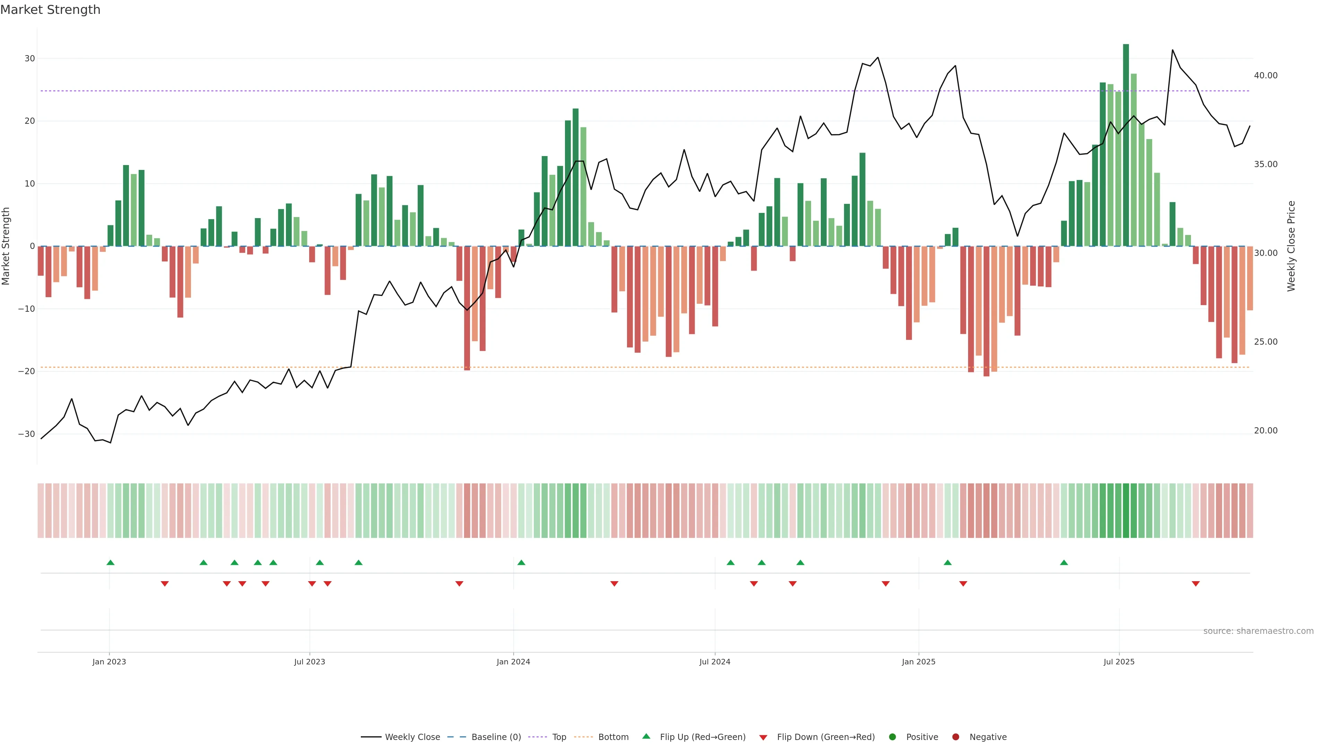The width and height of the screenshot is (1331, 749).
Task: Click the darkest green heat strip cell
Action: pos(1126,510)
